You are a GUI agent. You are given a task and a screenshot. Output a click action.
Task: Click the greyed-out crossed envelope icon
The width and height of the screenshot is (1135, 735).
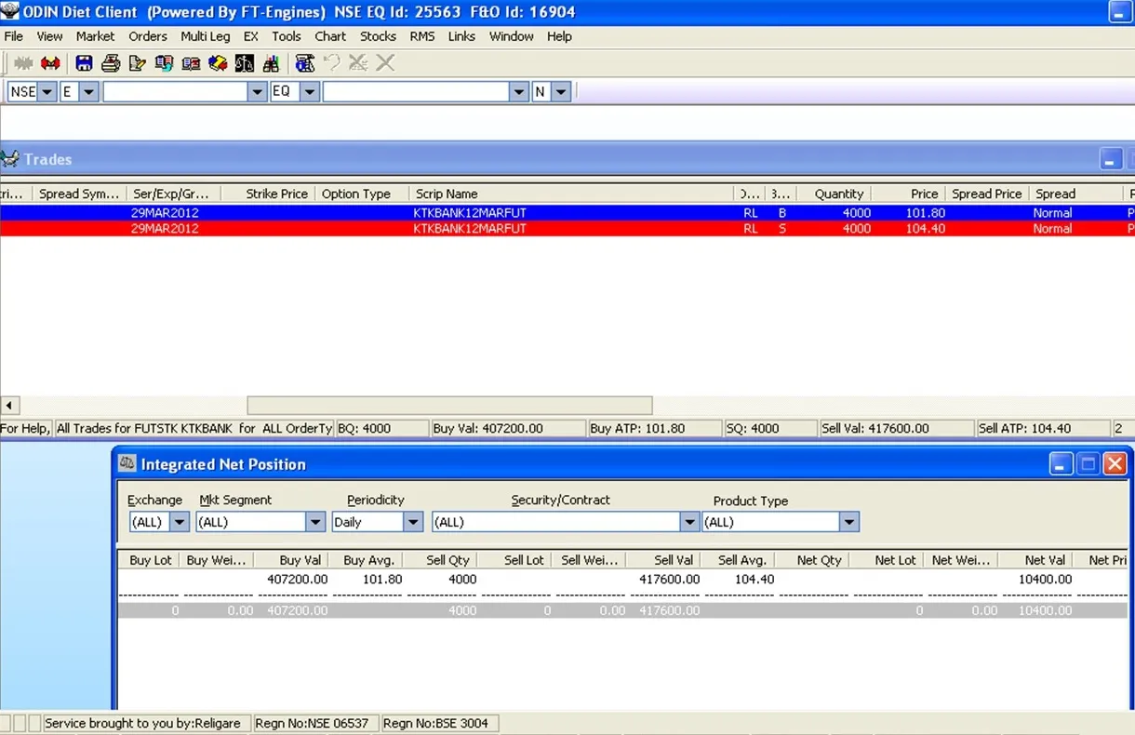click(x=358, y=63)
